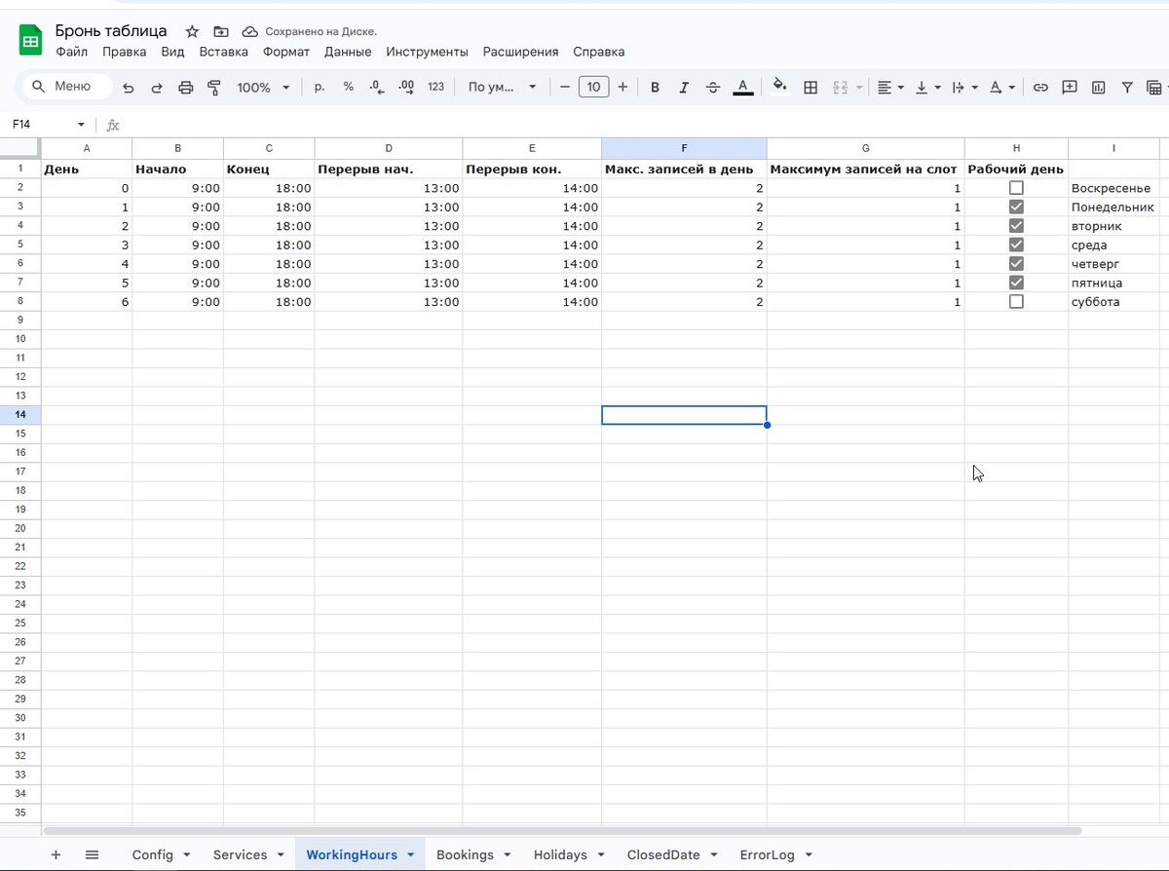Open the zoom 100% dropdown
Screen dimensions: 1169x871
point(263,88)
